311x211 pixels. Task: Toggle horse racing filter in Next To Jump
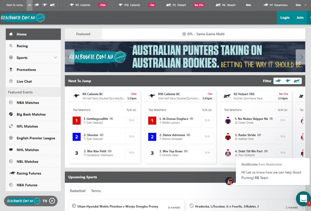coord(278,81)
